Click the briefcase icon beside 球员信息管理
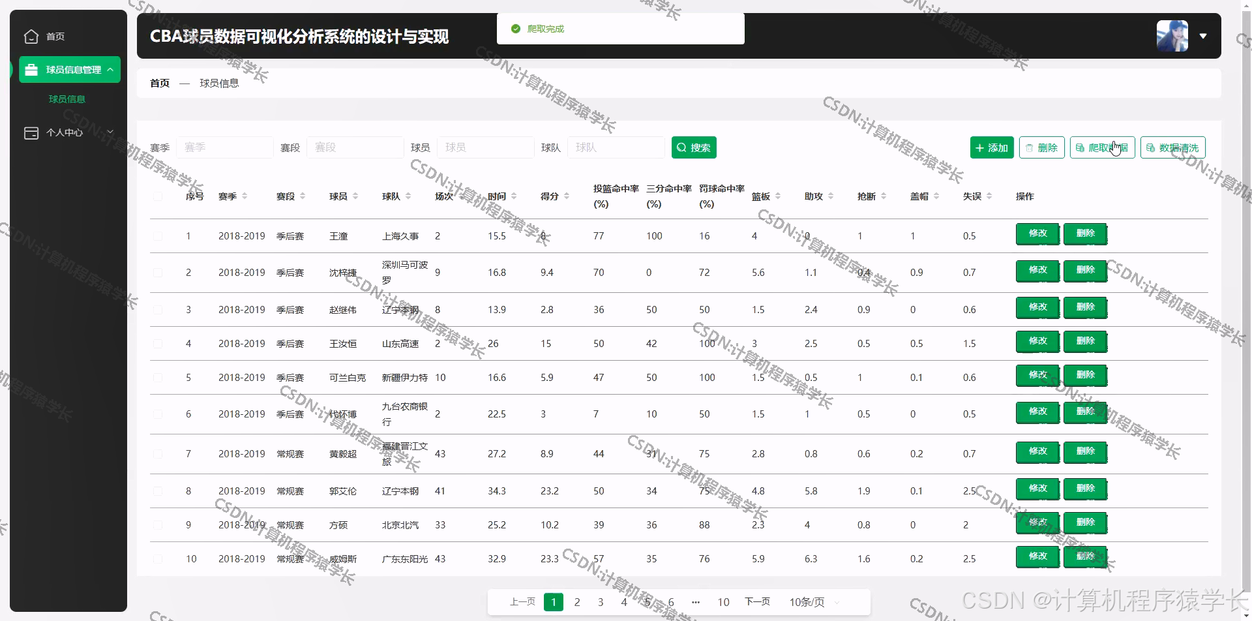The width and height of the screenshot is (1252, 621). click(31, 70)
